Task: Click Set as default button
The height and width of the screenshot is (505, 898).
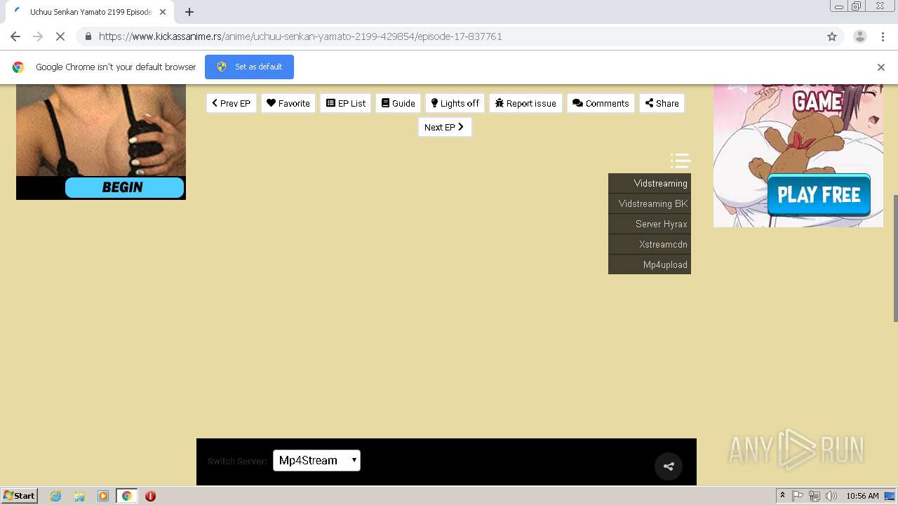Action: 249,67
